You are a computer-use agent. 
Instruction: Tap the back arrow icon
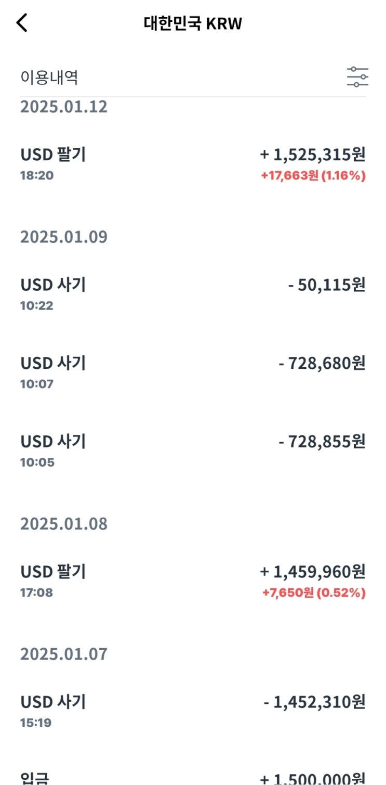pyautogui.click(x=22, y=23)
